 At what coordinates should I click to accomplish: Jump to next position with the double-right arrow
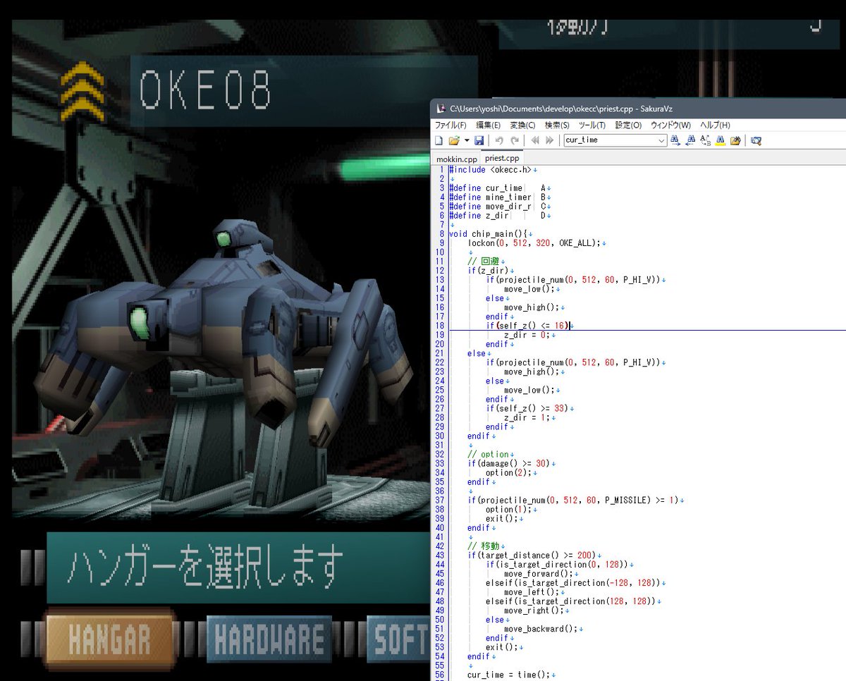(550, 140)
